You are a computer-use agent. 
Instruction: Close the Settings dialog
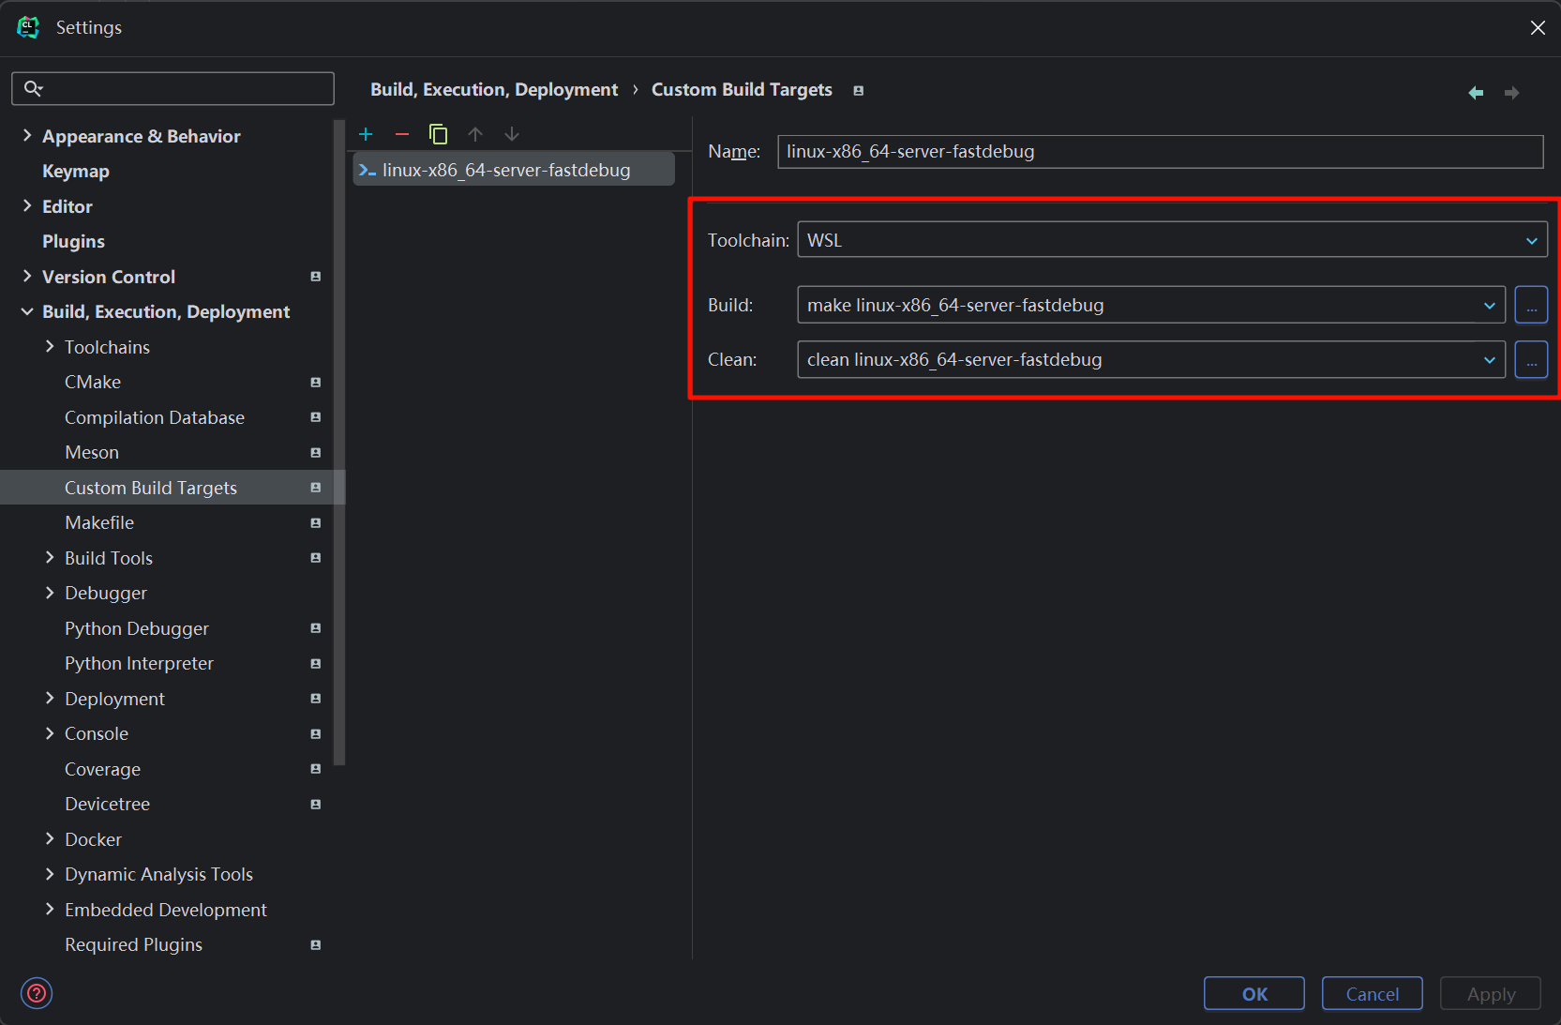[x=1538, y=28]
